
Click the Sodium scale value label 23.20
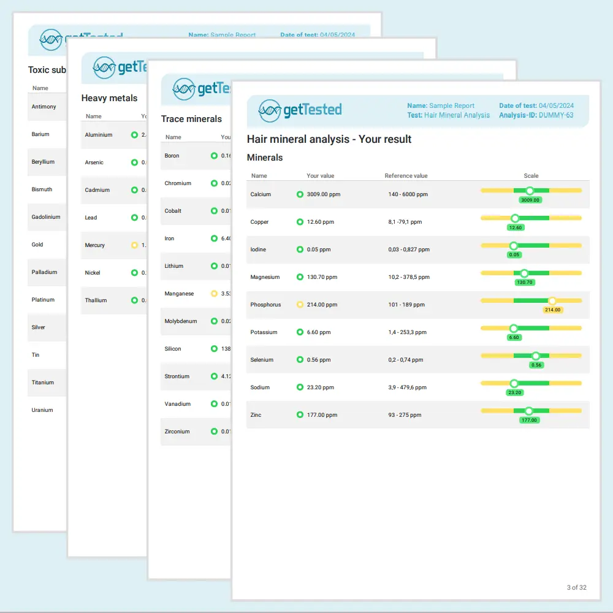coord(515,393)
